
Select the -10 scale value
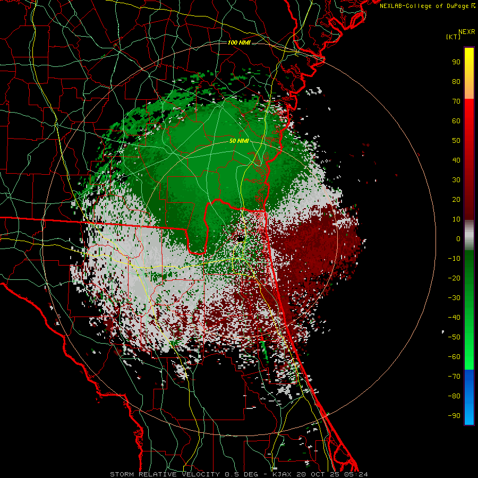pos(454,259)
